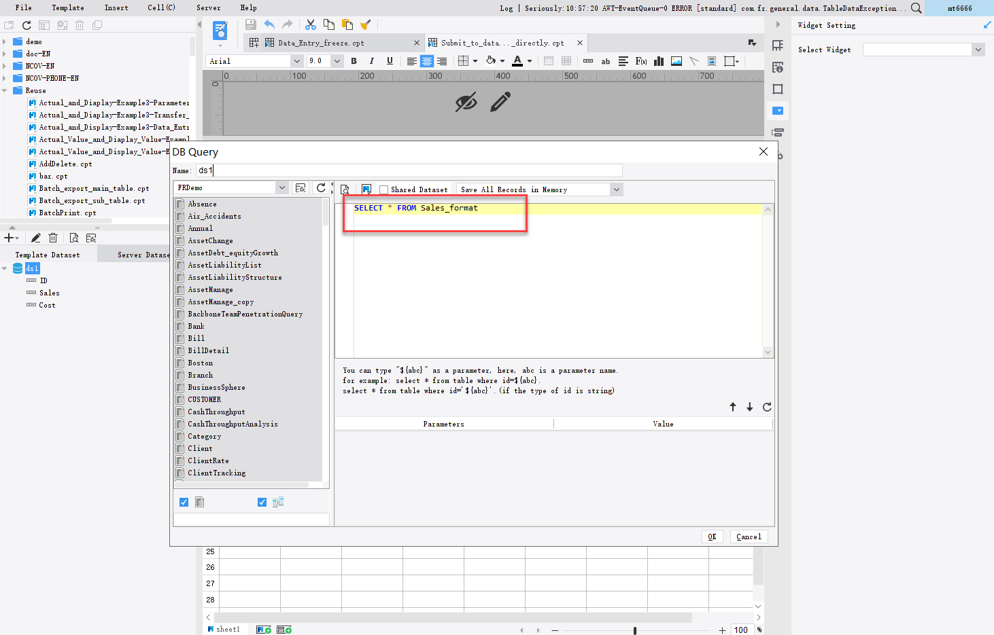994x635 pixels.
Task: Collapse the ds1 dataset tree node
Action: [5, 268]
